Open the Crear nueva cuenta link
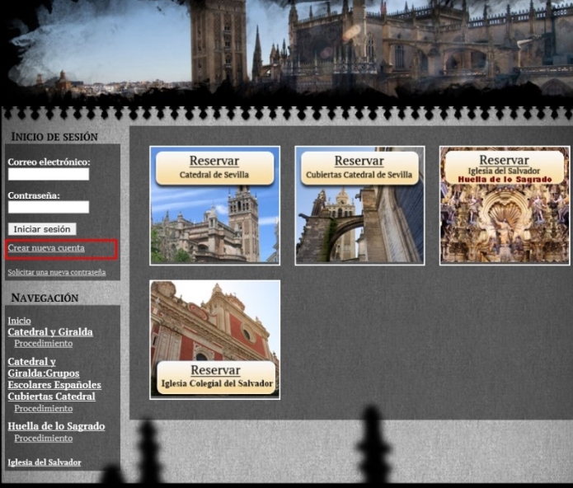The width and height of the screenshot is (573, 488). [x=46, y=248]
